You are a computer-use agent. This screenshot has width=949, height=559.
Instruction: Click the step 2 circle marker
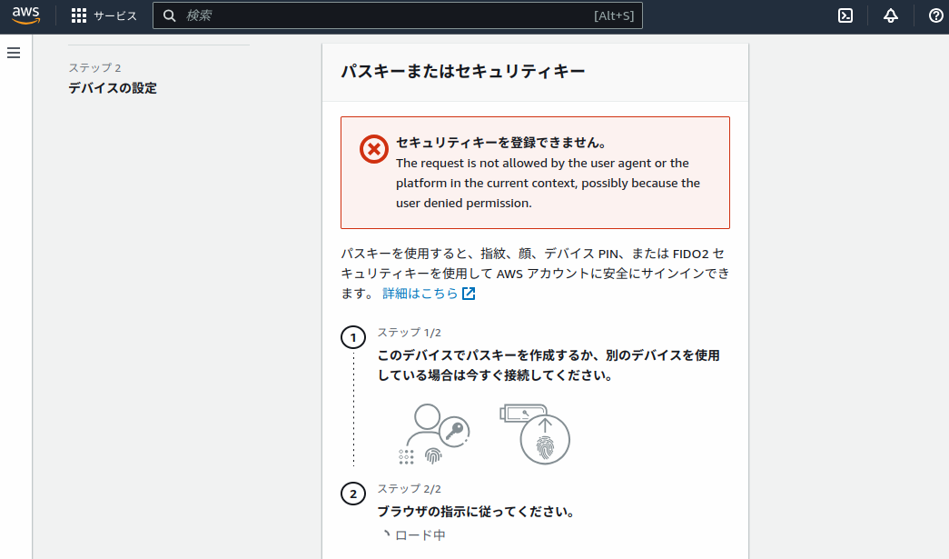pos(353,494)
